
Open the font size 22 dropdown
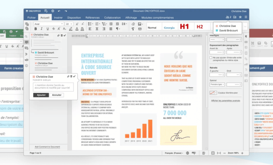tap(69, 24)
